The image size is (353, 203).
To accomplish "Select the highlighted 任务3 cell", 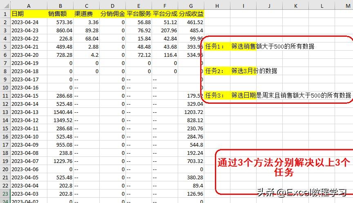I will coord(217,96).
